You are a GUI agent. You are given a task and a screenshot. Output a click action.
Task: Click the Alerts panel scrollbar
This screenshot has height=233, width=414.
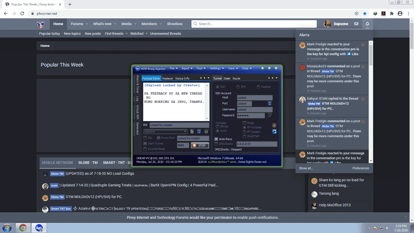[x=371, y=102]
